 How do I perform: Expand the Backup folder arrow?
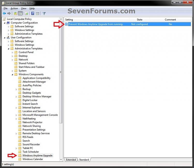[x=16, y=89]
